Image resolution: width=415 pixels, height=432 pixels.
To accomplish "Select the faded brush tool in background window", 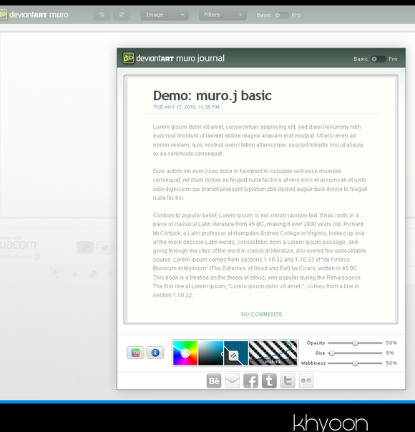I will coord(85,247).
